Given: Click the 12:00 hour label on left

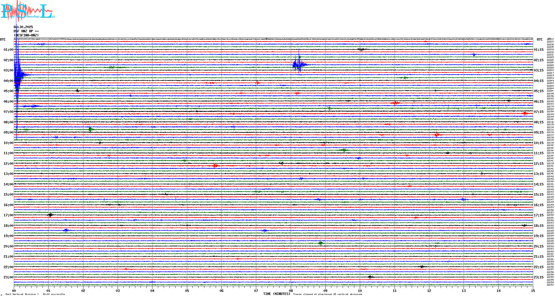Looking at the screenshot, I should pyautogui.click(x=8, y=164).
